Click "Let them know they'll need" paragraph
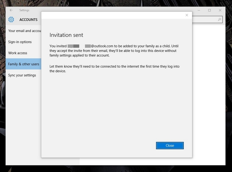The width and height of the screenshot is (232, 172). [115, 69]
